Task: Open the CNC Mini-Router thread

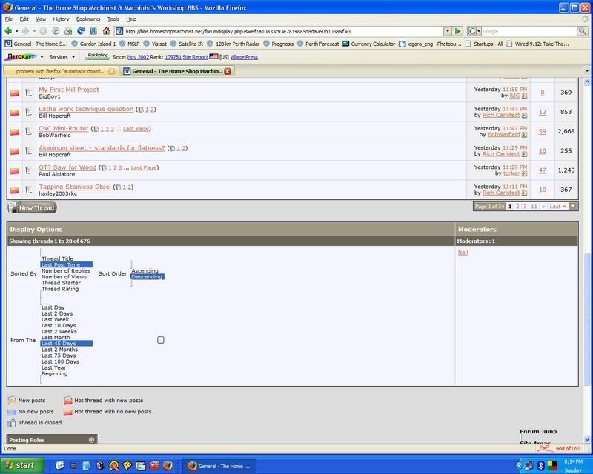Action: (64, 129)
